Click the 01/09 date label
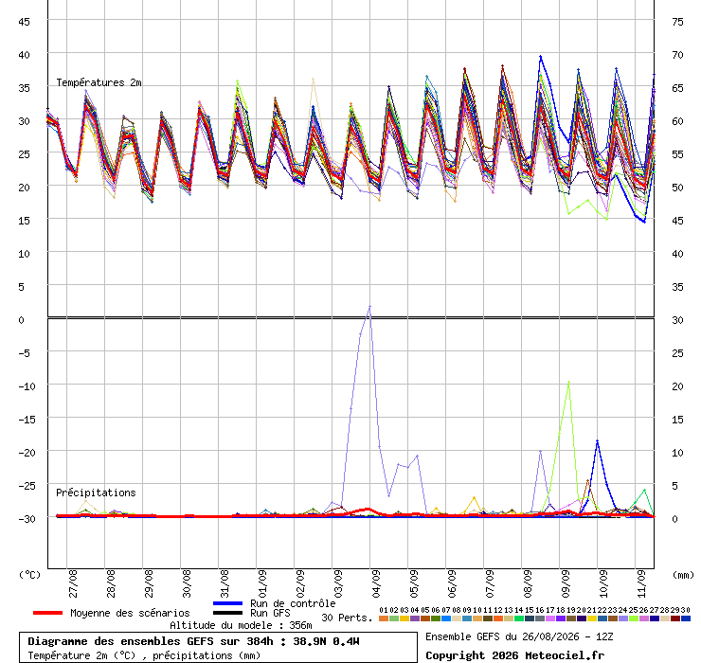 point(262,583)
